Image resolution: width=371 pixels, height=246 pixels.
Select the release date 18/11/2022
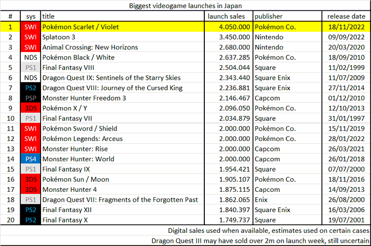coord(346,27)
